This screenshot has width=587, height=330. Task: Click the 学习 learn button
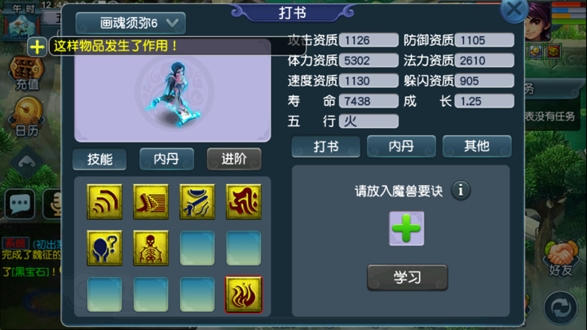408,278
